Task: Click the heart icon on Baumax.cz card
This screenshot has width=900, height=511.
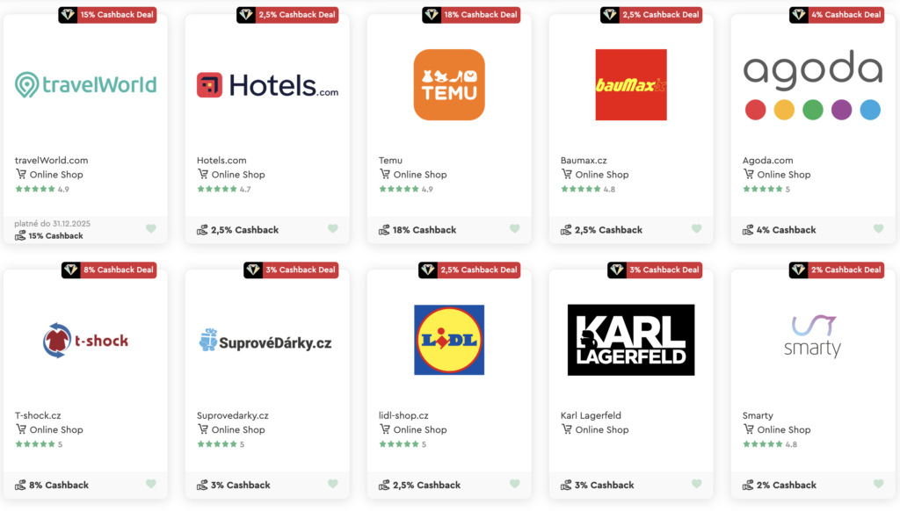Action: [697, 228]
